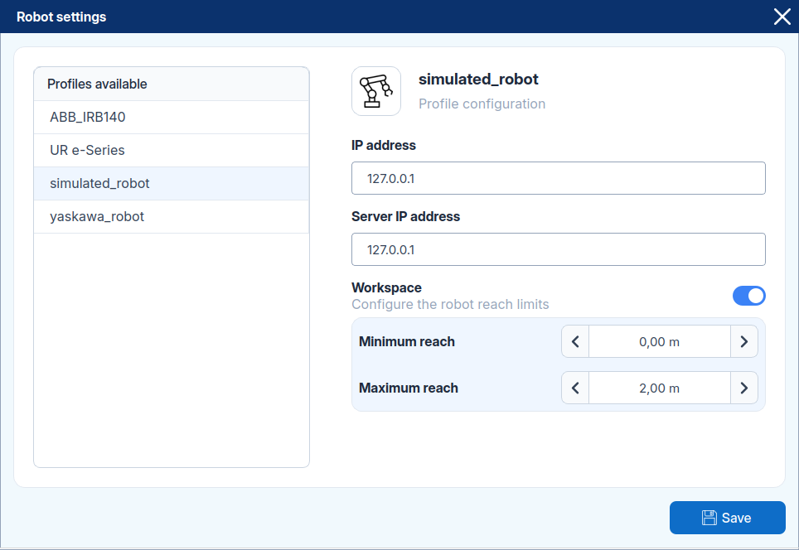Toggle the Workspace reach limits switch

click(x=748, y=296)
